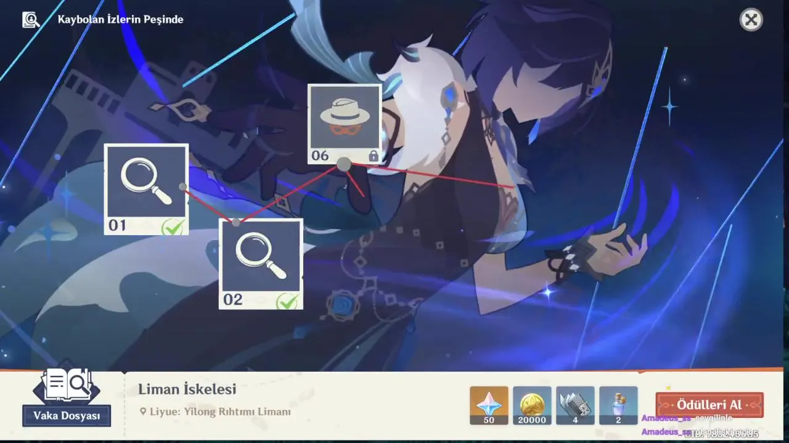Image resolution: width=789 pixels, height=443 pixels.
Task: View the Primogem reward of 50
Action: [x=489, y=405]
